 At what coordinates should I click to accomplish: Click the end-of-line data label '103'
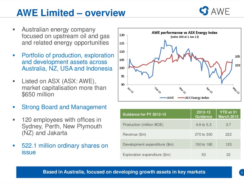238,65
